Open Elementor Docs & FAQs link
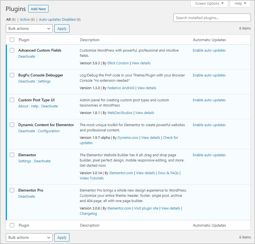Screen dimensions: 255x244 tap(168, 173)
